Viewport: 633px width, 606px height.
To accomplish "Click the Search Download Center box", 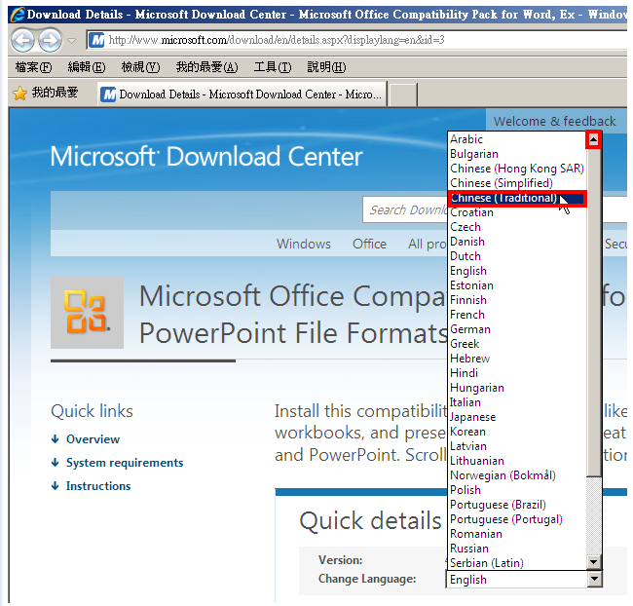I will [405, 209].
